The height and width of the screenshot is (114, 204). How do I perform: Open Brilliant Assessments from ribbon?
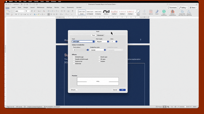coord(172,12)
